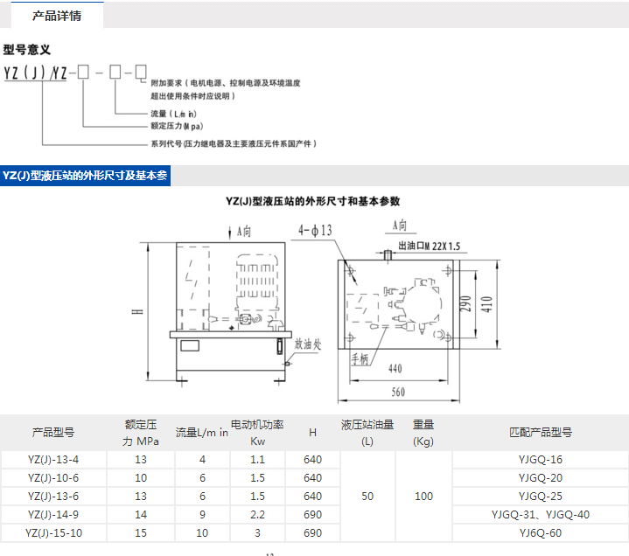The image size is (629, 556).
Task: Select the YZ(J)-15-10 model cell
Action: pos(53,532)
